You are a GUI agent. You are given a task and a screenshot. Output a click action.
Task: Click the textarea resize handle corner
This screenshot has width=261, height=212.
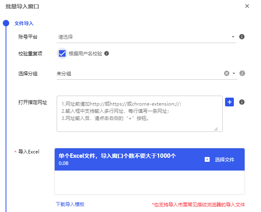point(216,129)
